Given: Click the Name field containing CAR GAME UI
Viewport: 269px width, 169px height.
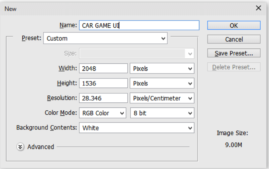Looking at the screenshot, I should [139, 26].
